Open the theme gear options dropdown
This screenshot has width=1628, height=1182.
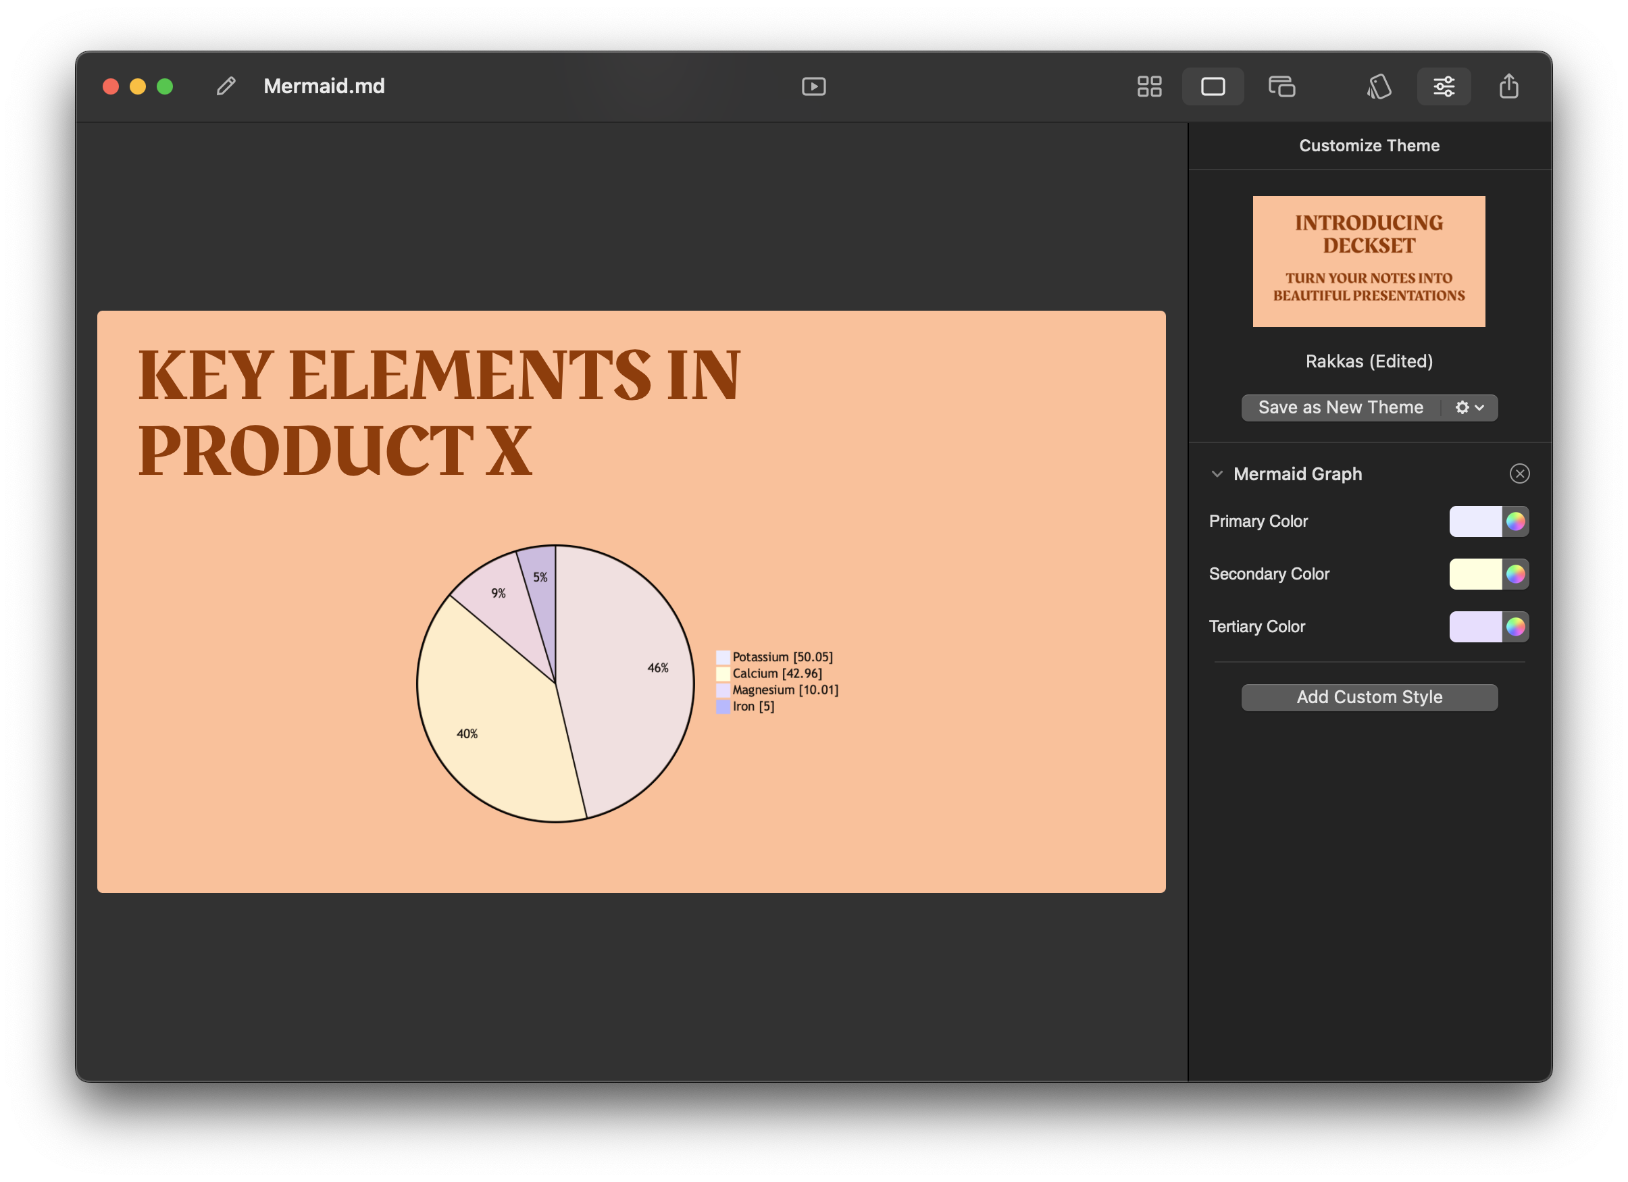(x=1469, y=408)
